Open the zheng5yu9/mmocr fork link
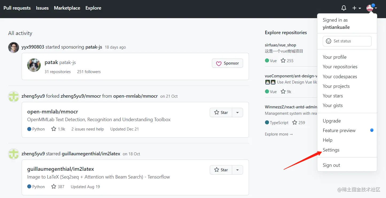Image resolution: width=386 pixels, height=198 pixels. [x=81, y=96]
